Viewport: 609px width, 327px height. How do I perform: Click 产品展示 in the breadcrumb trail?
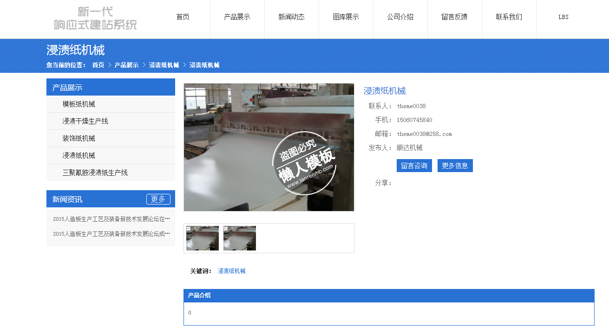coord(127,65)
